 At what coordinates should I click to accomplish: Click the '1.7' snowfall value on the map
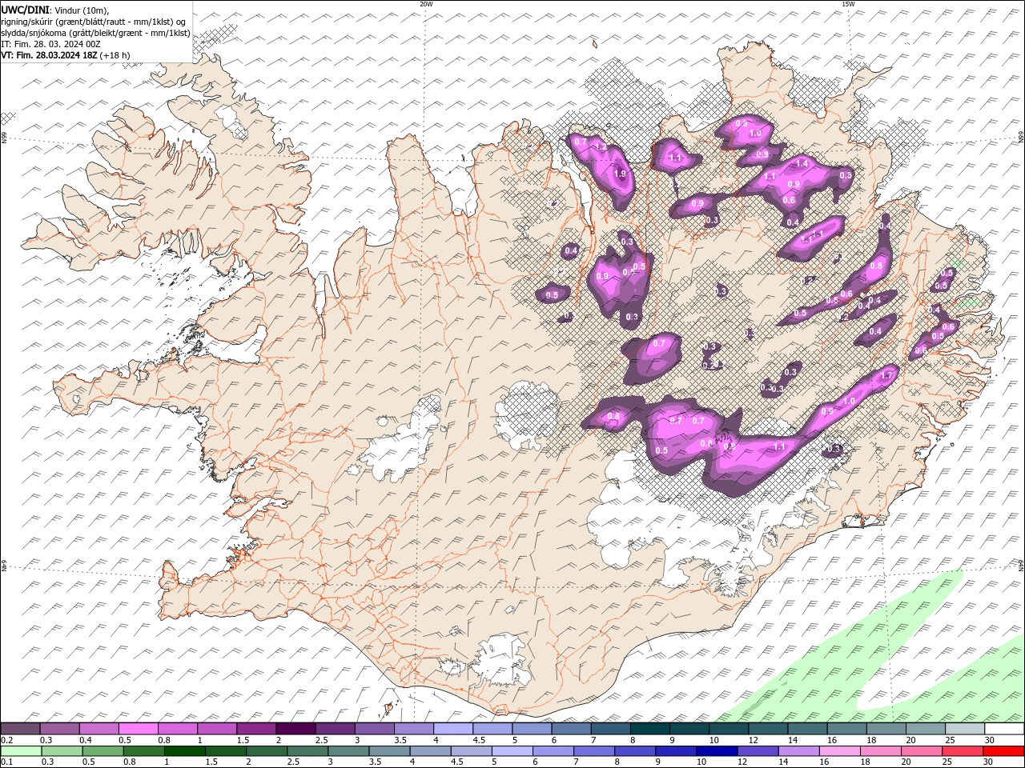point(886,375)
